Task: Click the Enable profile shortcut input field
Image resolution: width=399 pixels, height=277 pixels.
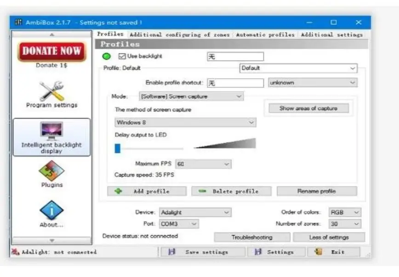Action: (x=235, y=83)
